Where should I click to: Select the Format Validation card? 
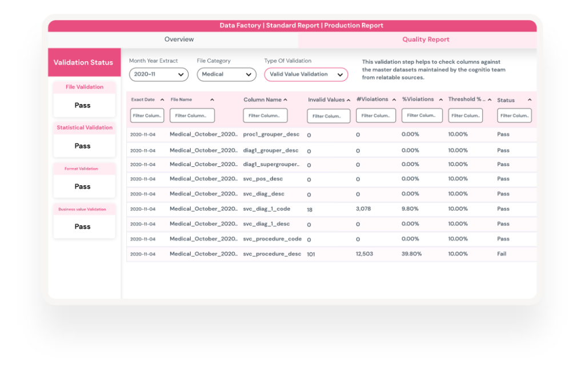[85, 181]
